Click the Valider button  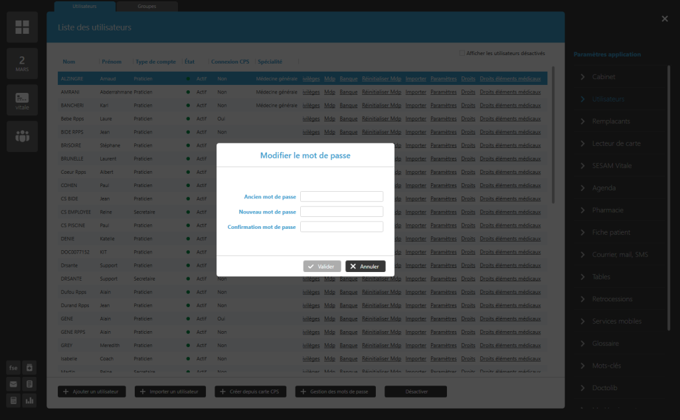pos(322,266)
